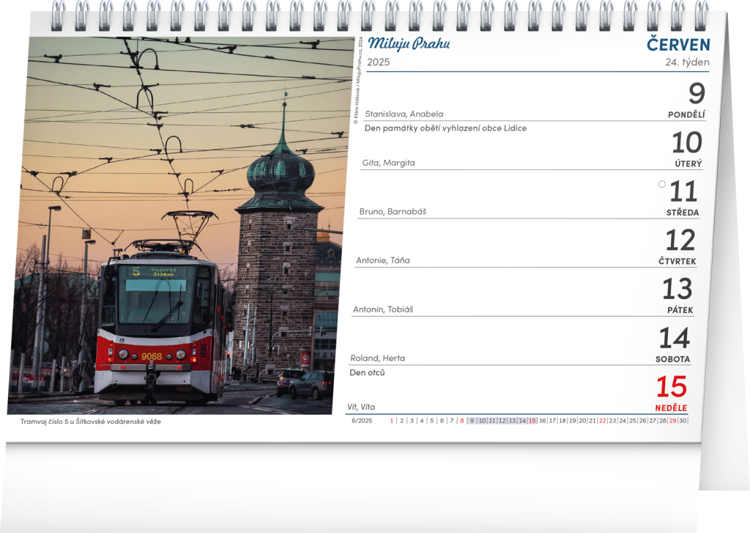Click the SOBOTA weekday label

[672, 359]
